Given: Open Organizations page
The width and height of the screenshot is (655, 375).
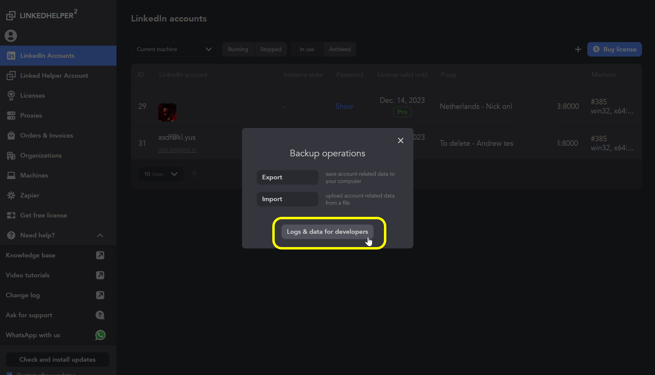Looking at the screenshot, I should (58, 155).
